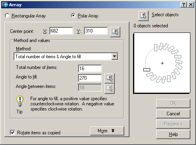Image resolution: width=196 pixels, height=145 pixels.
Task: Click the Help button
Action: pyautogui.click(x=173, y=134)
